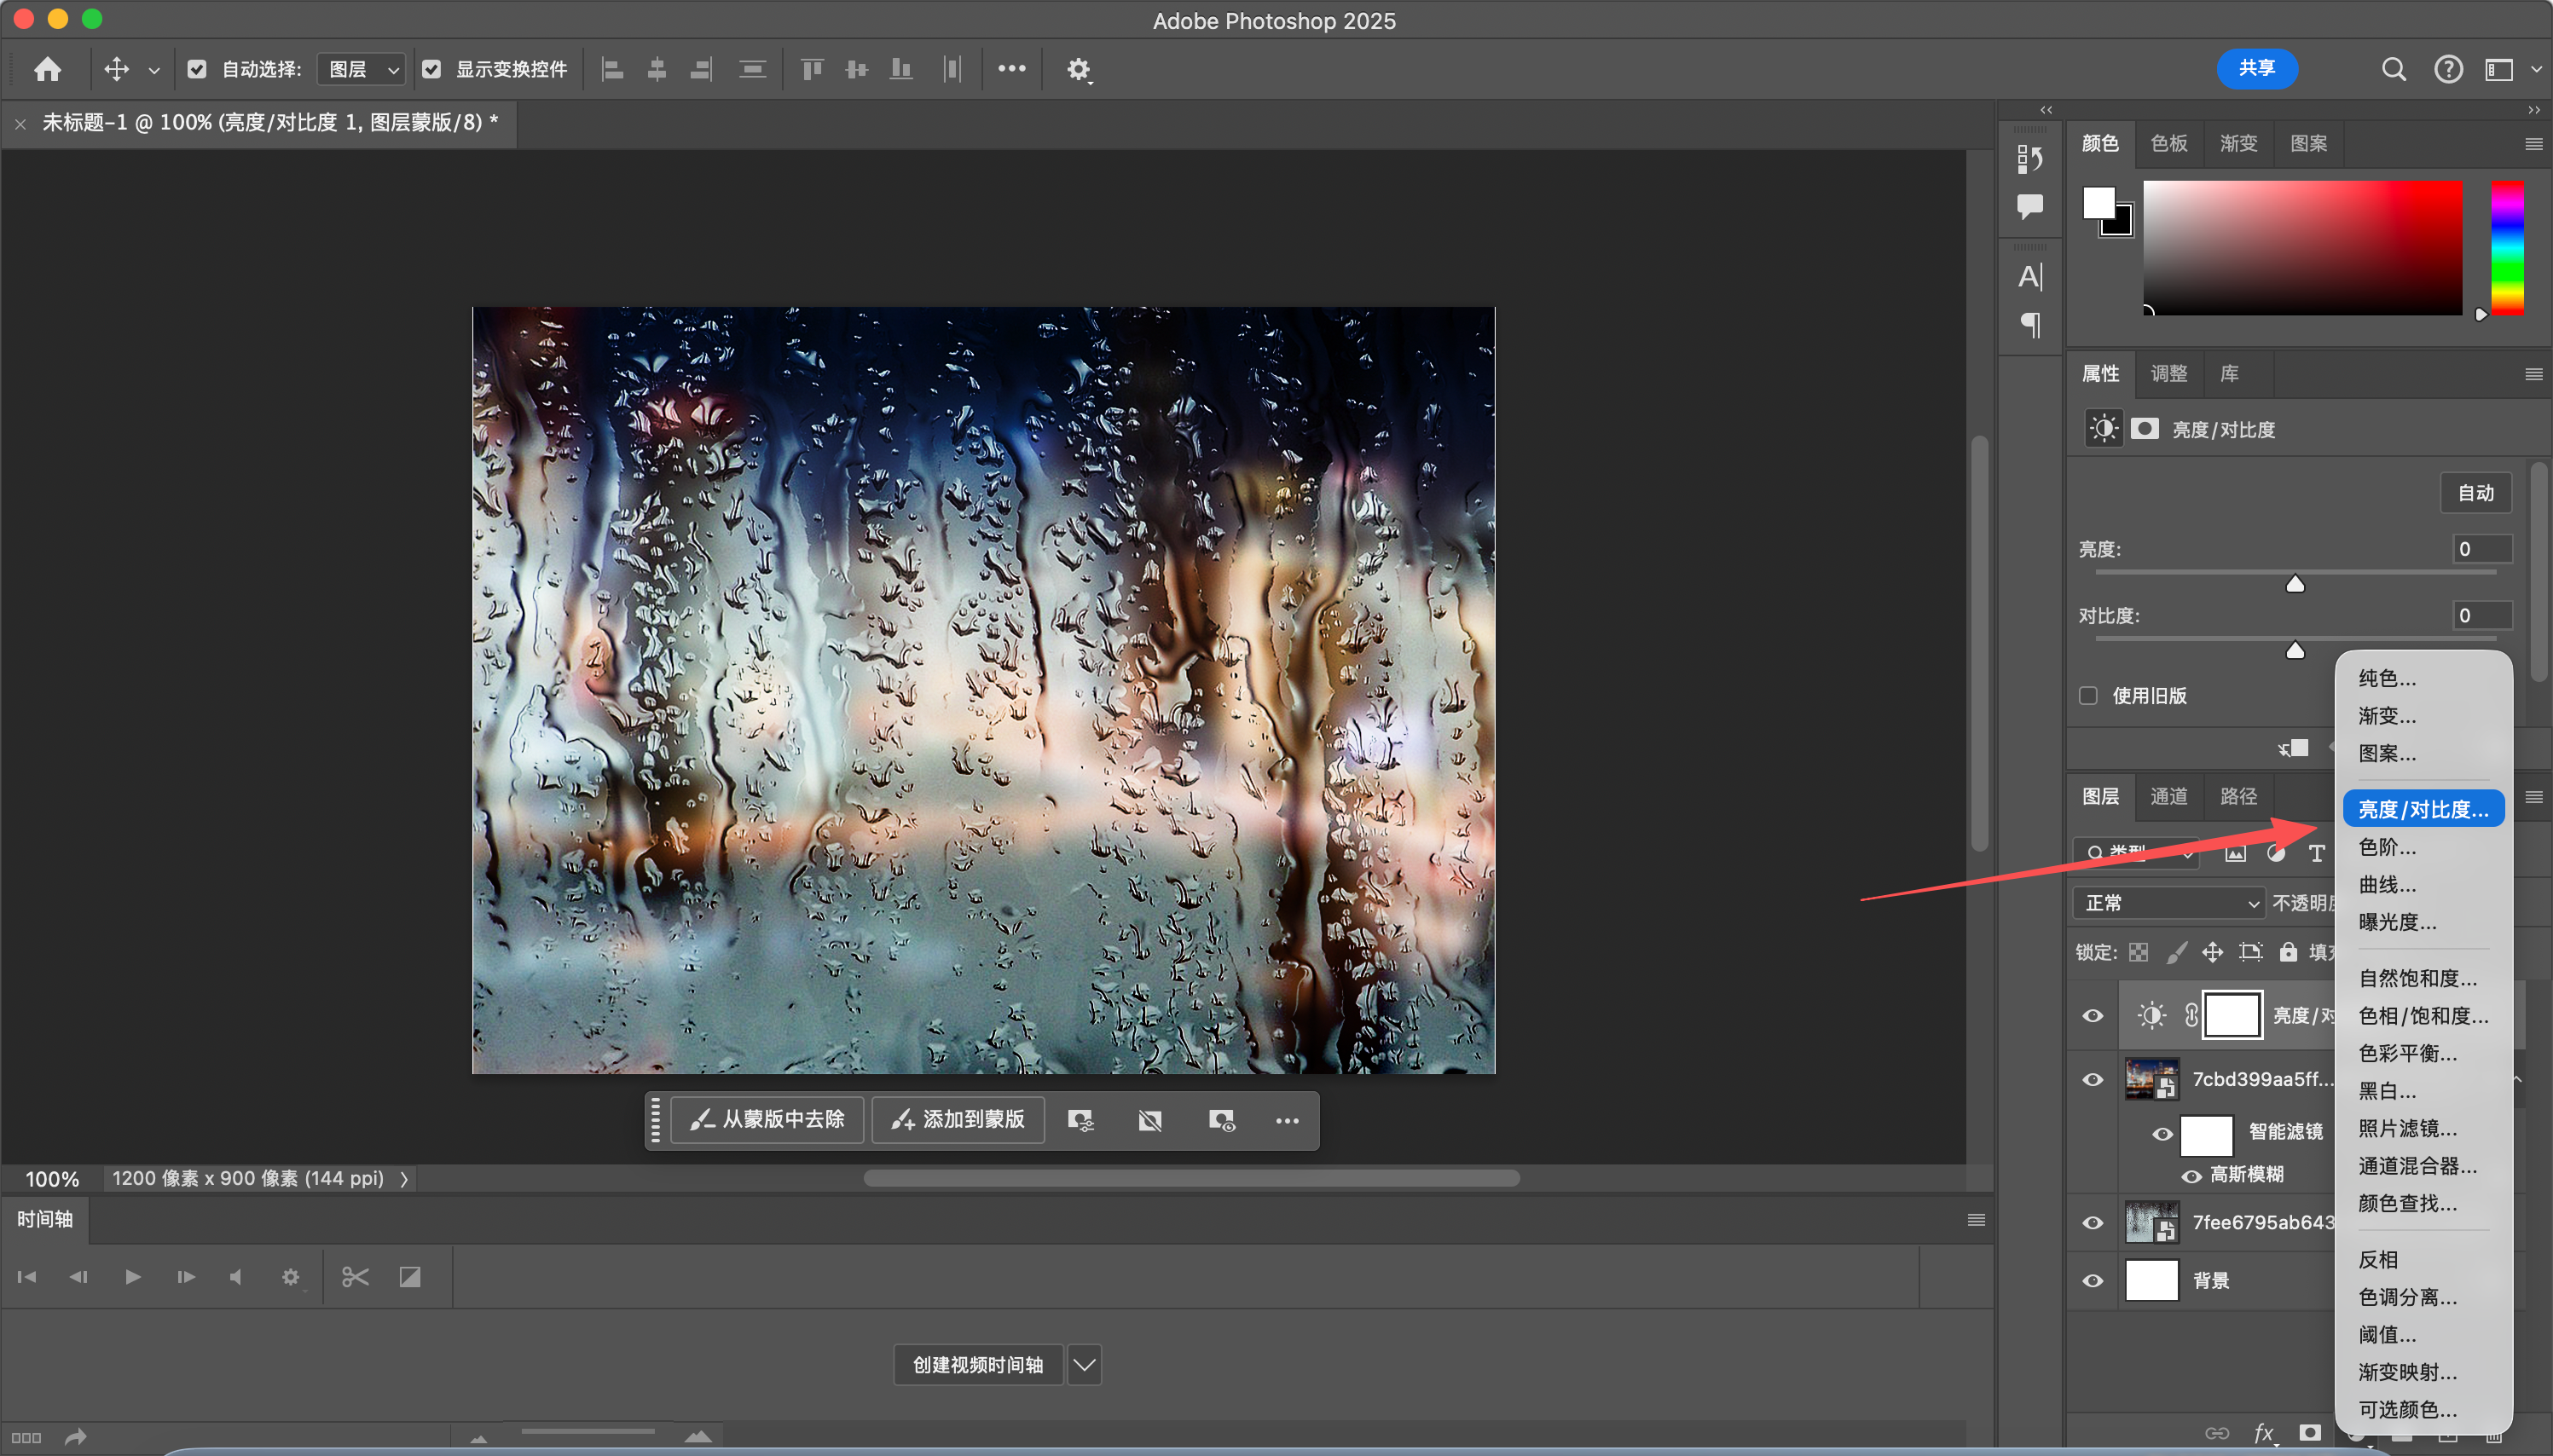Click the Auto button in Properties
This screenshot has height=1456, width=2553.
click(2475, 493)
